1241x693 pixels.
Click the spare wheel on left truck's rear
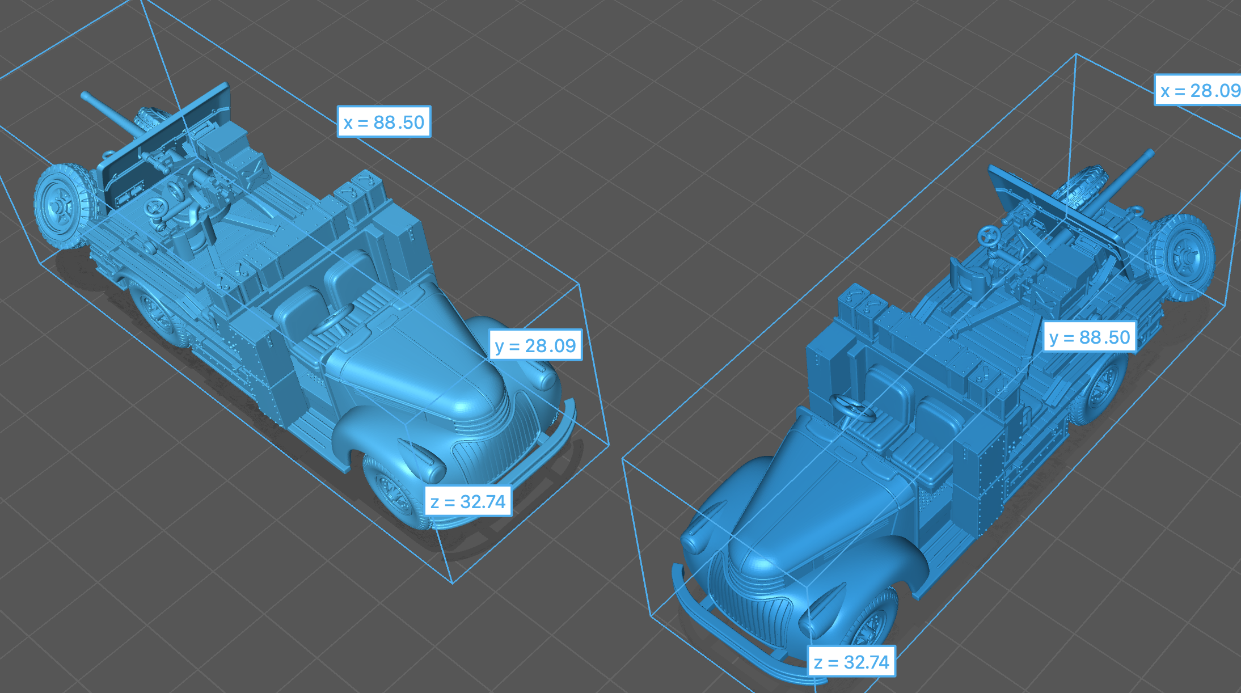click(61, 205)
